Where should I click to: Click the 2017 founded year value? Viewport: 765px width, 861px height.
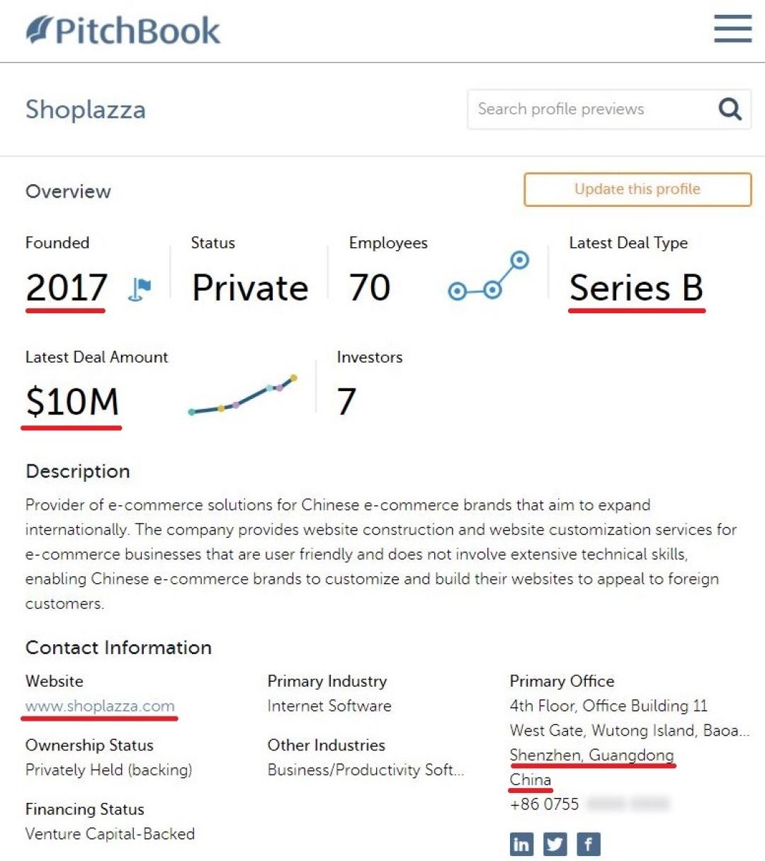coord(67,288)
